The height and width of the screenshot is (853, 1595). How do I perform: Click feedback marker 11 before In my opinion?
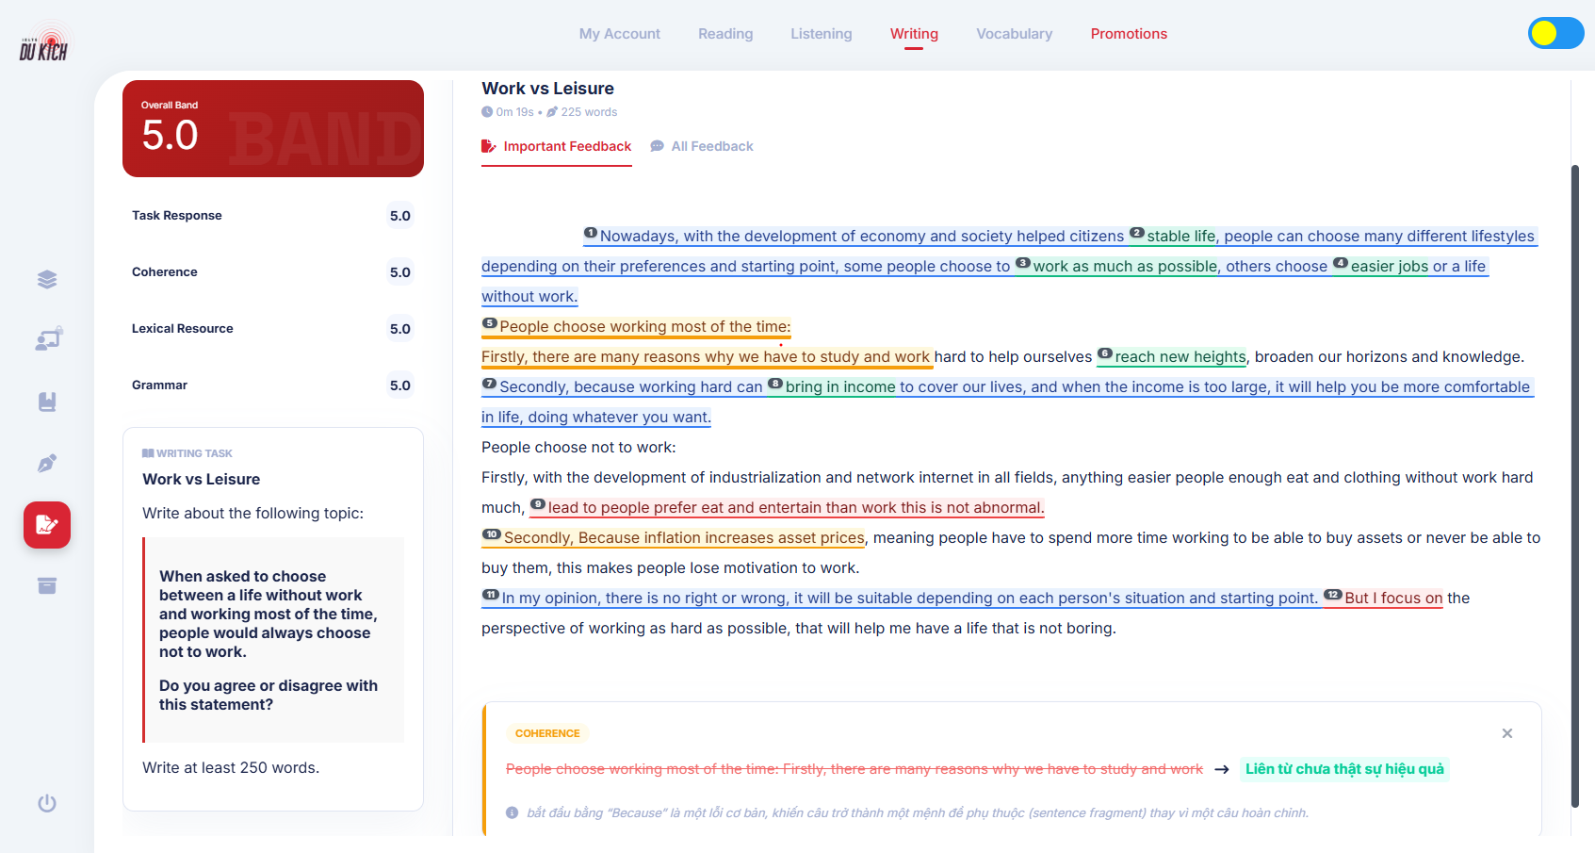click(x=491, y=595)
